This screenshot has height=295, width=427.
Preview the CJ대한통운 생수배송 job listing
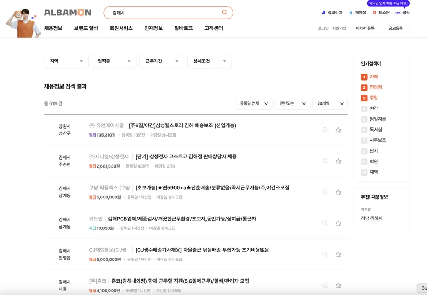[x=325, y=254]
